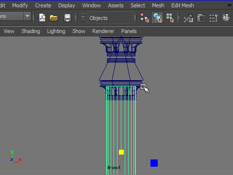
Task: Open the Shading panel menu
Action: click(x=31, y=31)
